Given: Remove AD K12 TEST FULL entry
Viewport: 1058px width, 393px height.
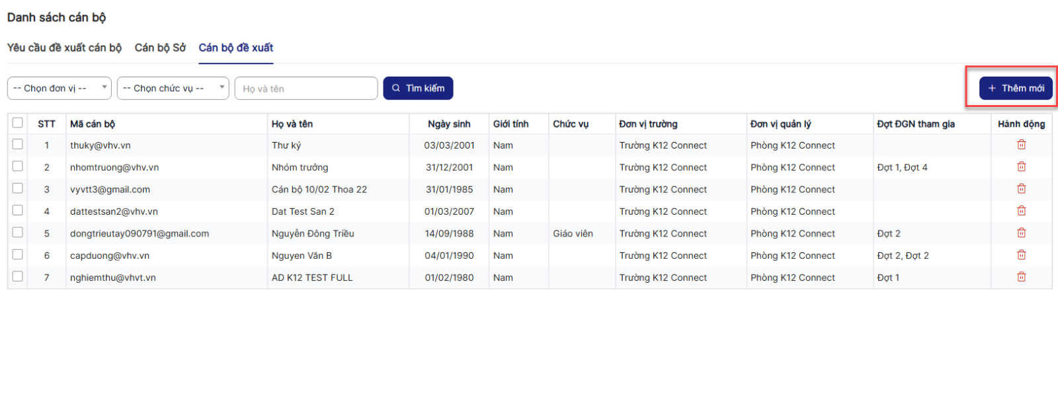Looking at the screenshot, I should tap(1021, 277).
